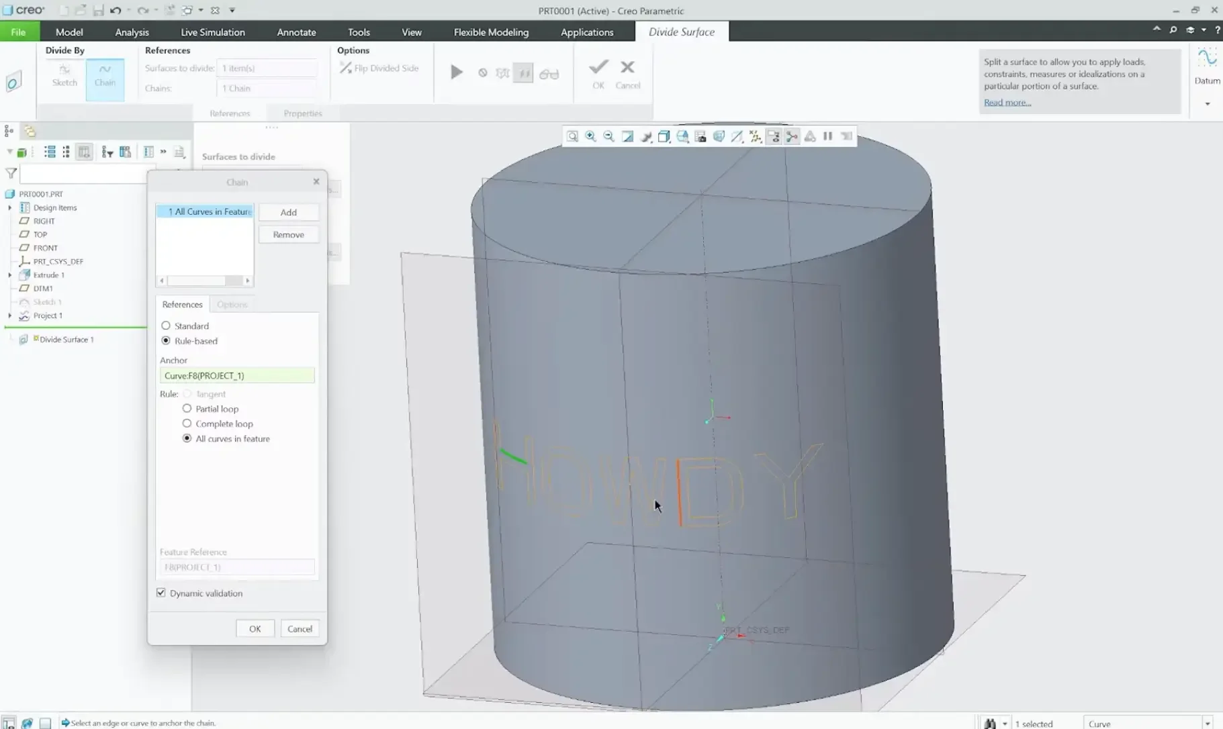Switch to the Folder Browser tab icon
This screenshot has height=729, width=1223.
(x=30, y=131)
